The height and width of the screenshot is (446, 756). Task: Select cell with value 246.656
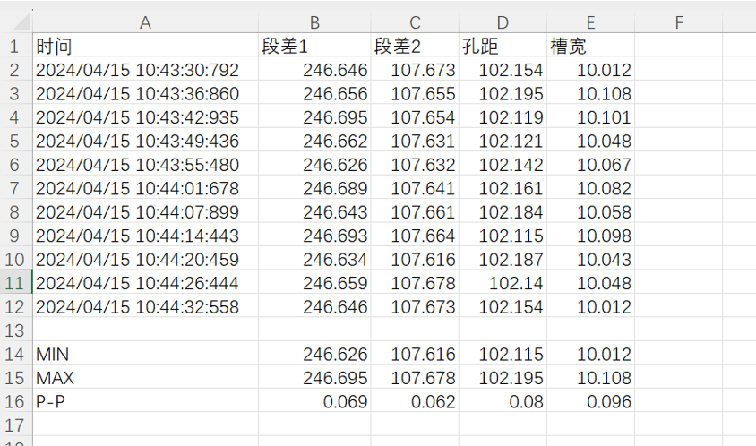[314, 93]
